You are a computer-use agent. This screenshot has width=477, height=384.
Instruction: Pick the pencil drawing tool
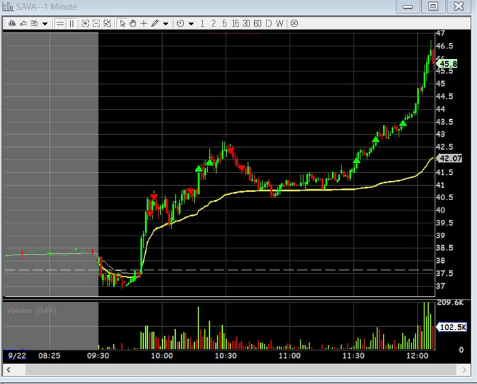click(155, 23)
